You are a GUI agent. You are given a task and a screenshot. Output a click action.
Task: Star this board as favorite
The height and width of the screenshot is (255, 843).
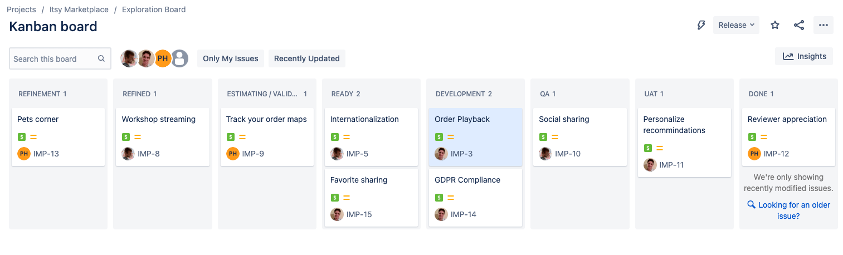[775, 25]
